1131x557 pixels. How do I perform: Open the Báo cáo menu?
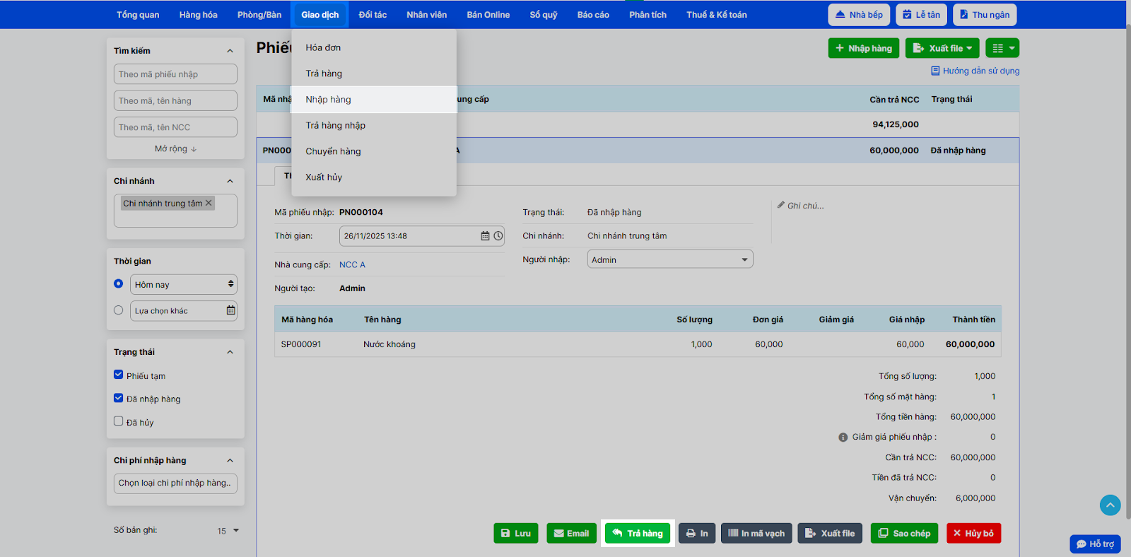(x=593, y=15)
